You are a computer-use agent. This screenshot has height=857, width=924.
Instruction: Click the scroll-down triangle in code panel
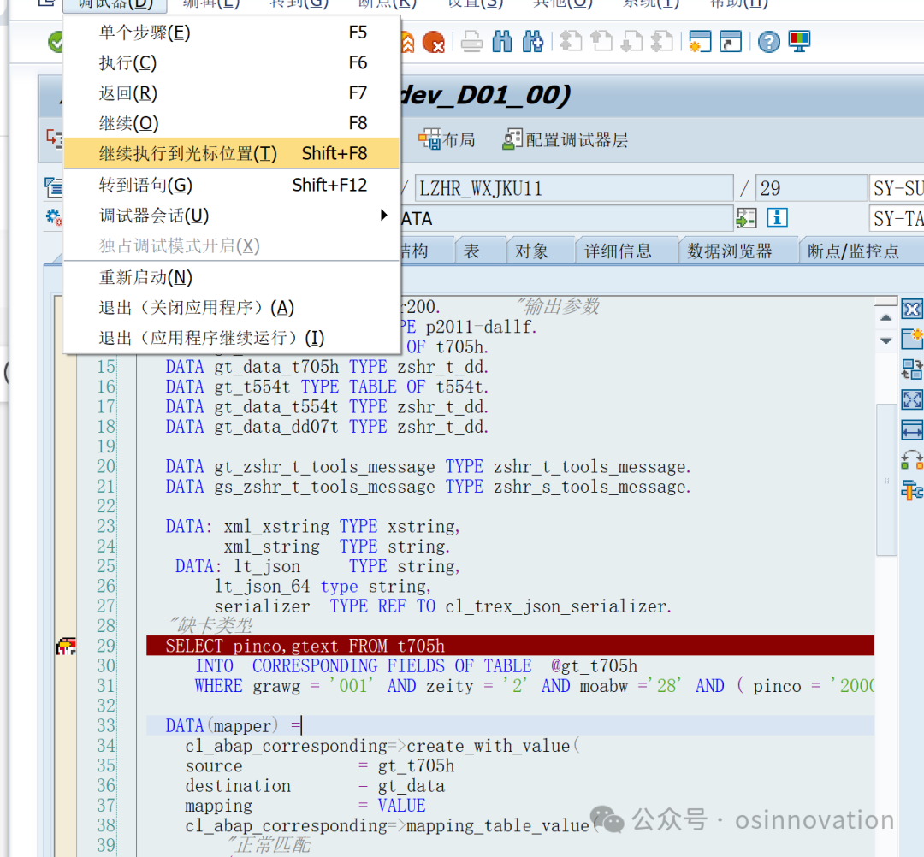(x=886, y=339)
